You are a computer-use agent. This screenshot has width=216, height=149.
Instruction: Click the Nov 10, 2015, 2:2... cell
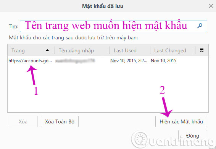[129, 61]
